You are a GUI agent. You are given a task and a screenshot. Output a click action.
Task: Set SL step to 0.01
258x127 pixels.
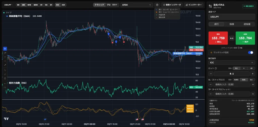[x=244, y=80]
